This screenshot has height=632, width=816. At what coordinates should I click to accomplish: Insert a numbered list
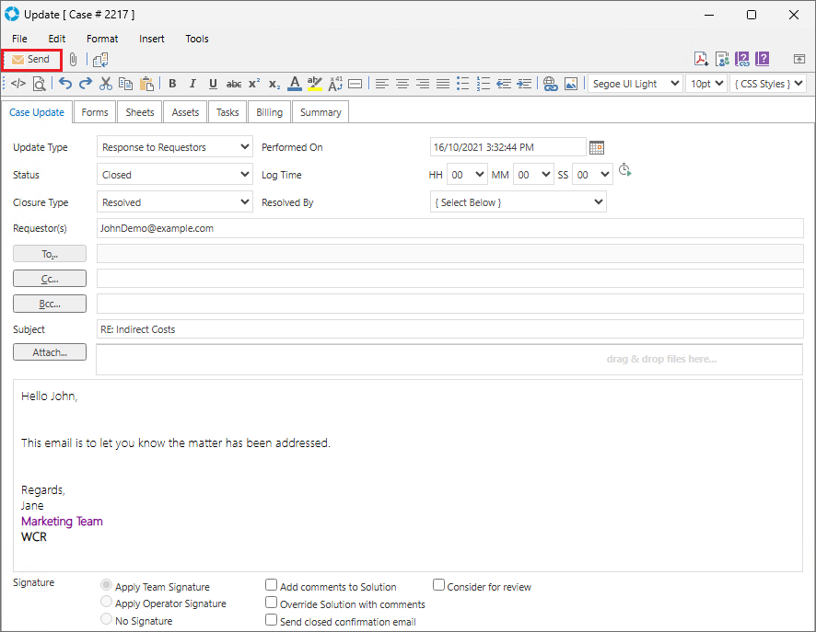pos(484,84)
